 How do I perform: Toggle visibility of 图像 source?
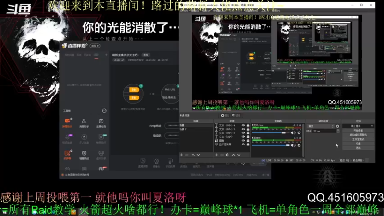(x=243, y=141)
